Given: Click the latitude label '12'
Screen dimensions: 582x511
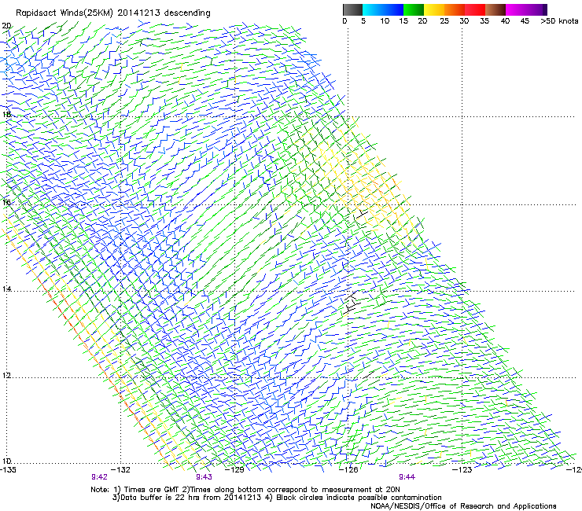Looking at the screenshot, I should 6,375.
